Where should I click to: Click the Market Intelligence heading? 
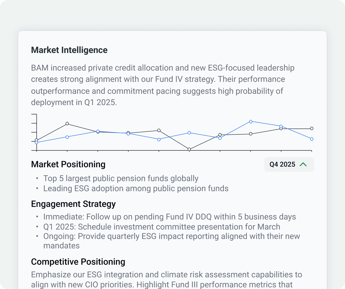[69, 50]
